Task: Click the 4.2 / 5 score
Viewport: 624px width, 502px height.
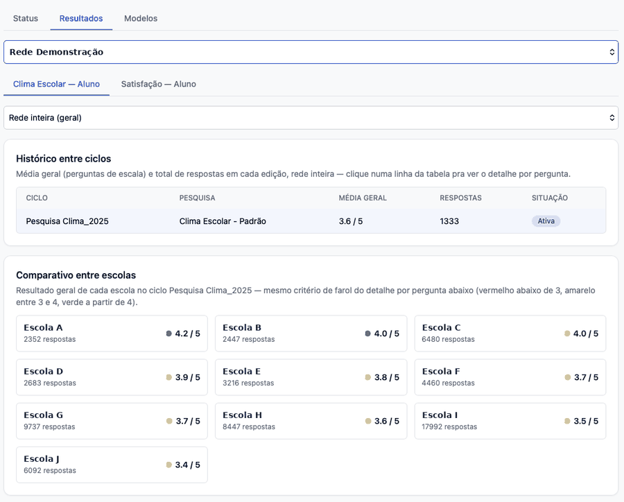Action: [187, 334]
